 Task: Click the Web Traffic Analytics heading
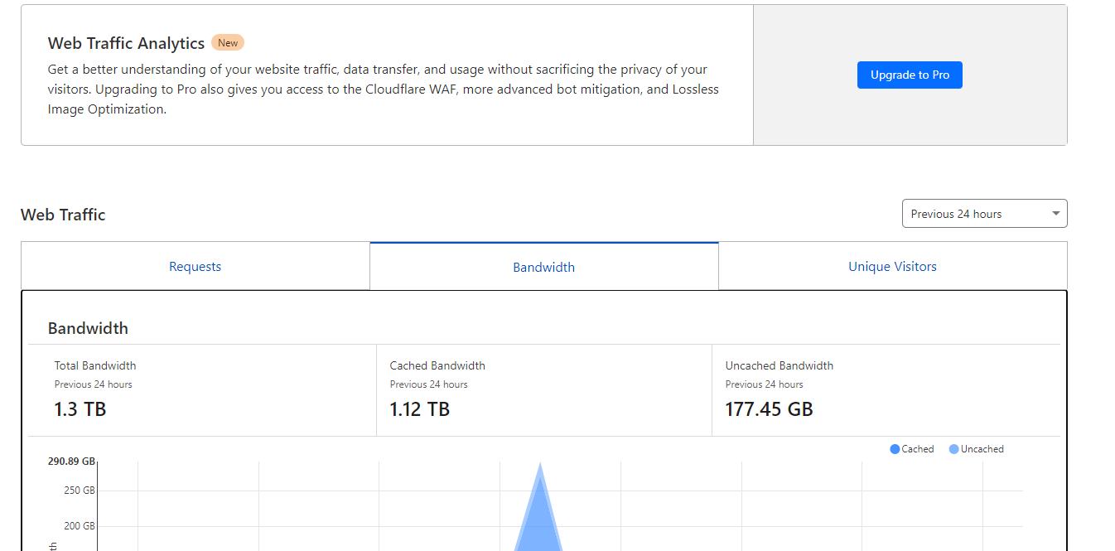tap(126, 43)
